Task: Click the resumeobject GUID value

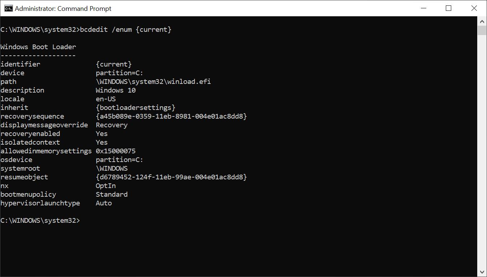Action: [171, 177]
